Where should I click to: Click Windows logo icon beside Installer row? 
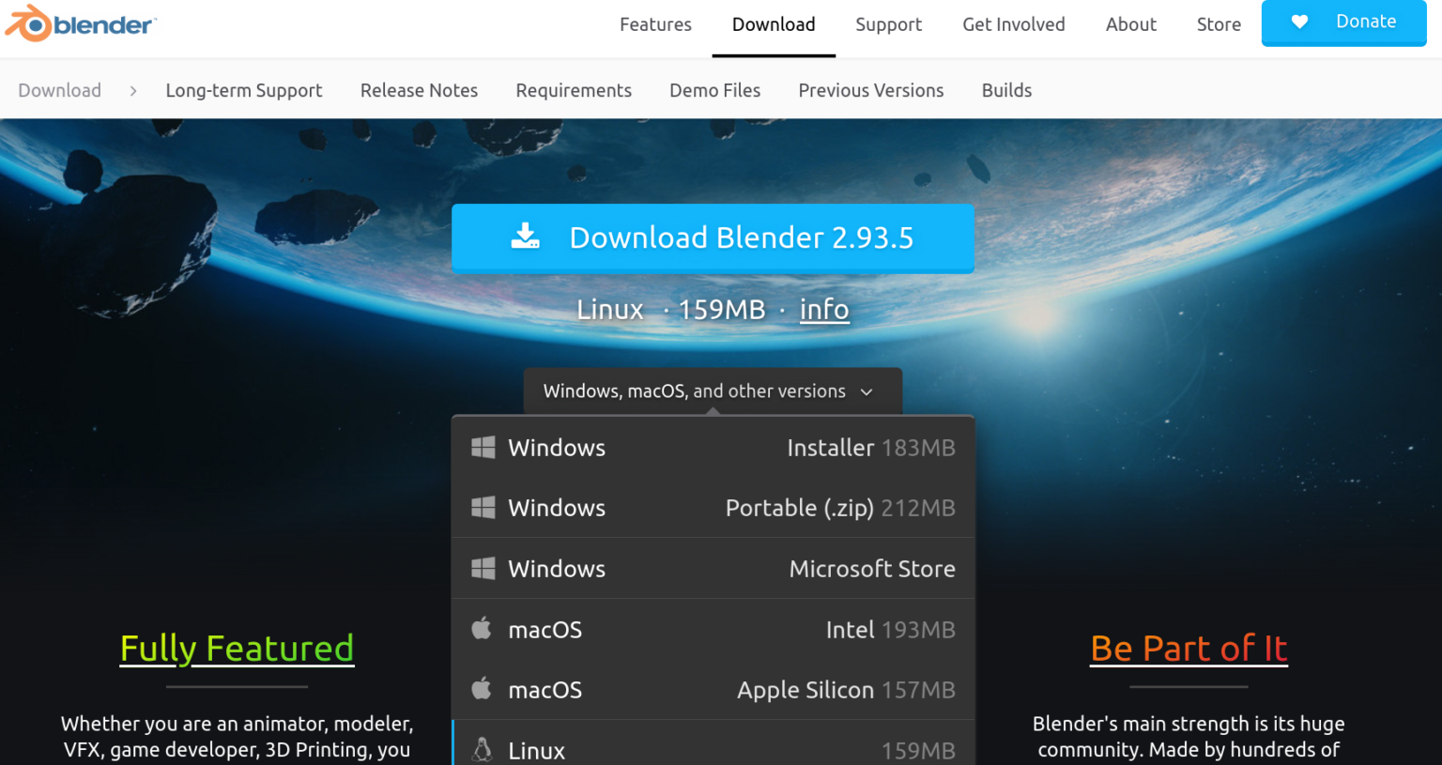pos(483,448)
